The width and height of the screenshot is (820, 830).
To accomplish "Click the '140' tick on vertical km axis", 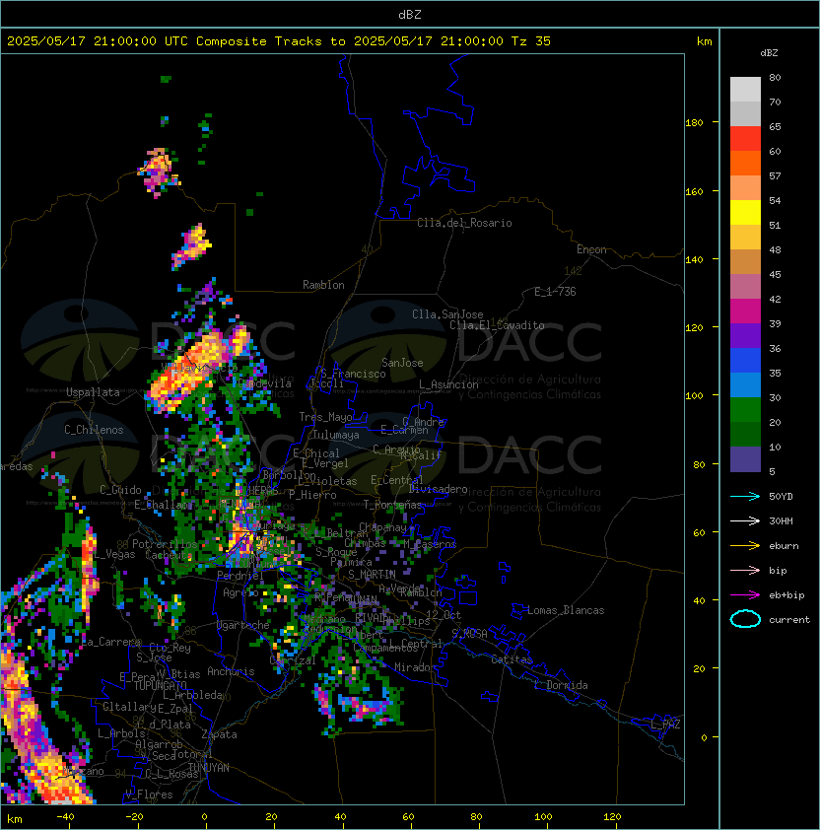I will (x=694, y=260).
